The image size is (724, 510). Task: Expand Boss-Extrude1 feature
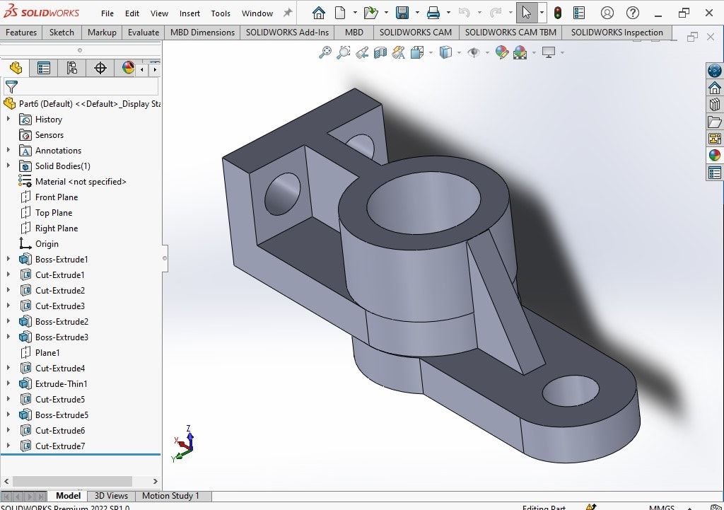point(8,259)
